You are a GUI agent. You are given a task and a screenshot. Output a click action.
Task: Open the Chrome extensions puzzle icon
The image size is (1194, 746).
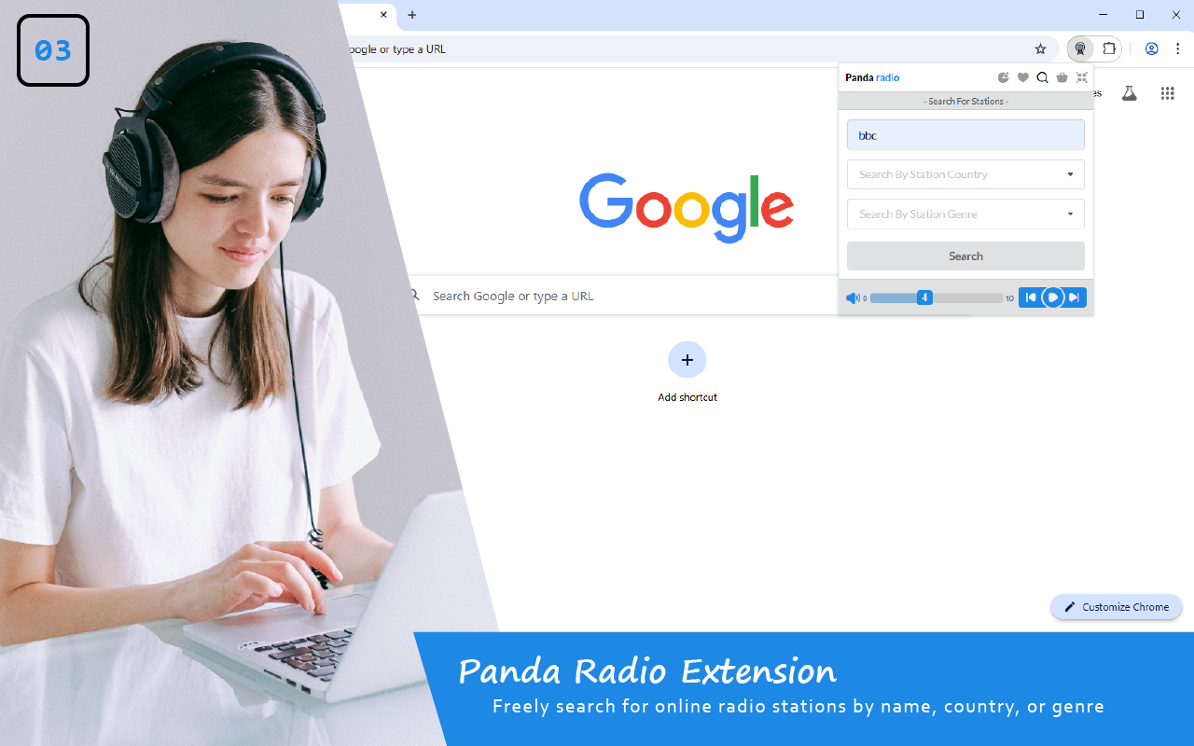(x=1109, y=48)
